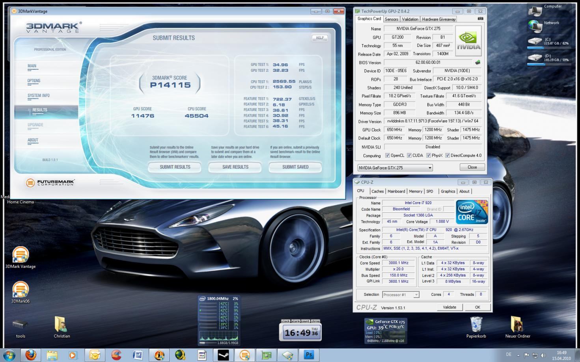Open the 3DMark Vantage desktop shortcut
This screenshot has height=362, width=580.
21,258
